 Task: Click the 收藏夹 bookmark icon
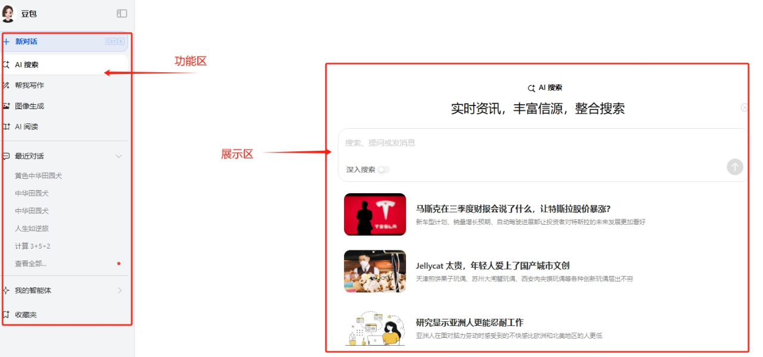point(7,314)
